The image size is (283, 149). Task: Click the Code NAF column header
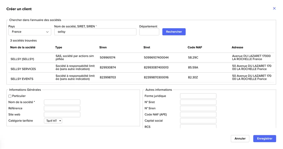[x=195, y=48]
